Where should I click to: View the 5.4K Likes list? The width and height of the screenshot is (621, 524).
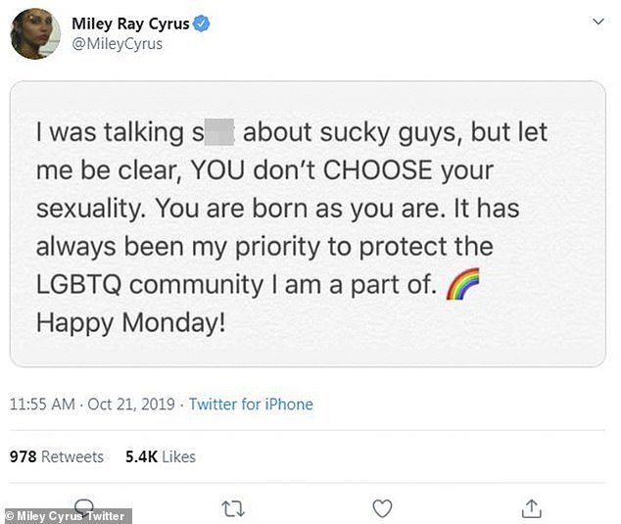161,456
